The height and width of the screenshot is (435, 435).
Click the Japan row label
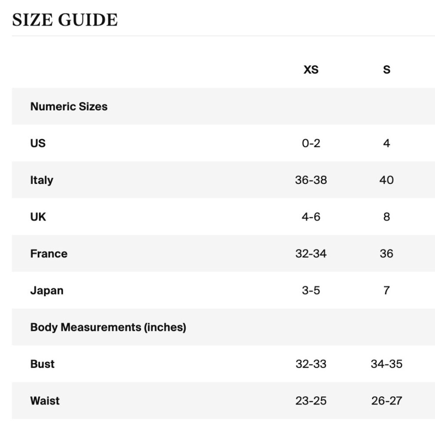tap(47, 291)
